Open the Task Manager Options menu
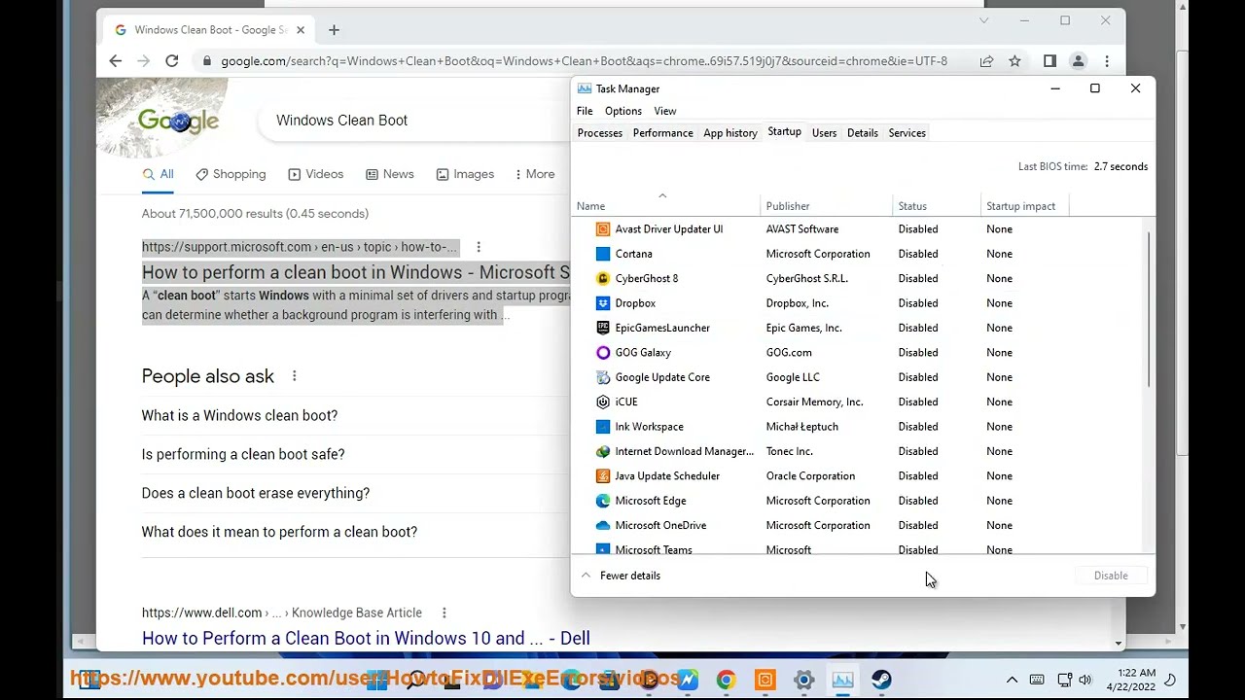Screen dimensions: 1245x700 point(623,111)
